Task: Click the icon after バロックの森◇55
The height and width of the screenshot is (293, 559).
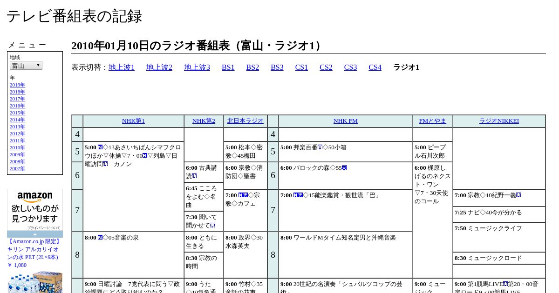Action: tap(344, 168)
